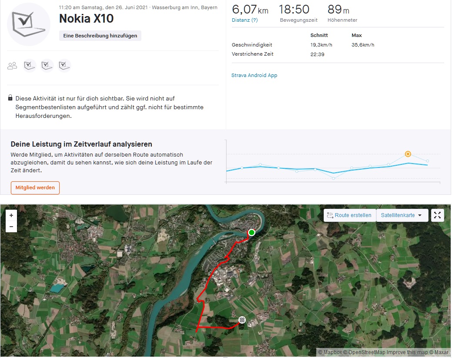The width and height of the screenshot is (452, 358).
Task: Zoom out on the map
Action: coord(11,227)
